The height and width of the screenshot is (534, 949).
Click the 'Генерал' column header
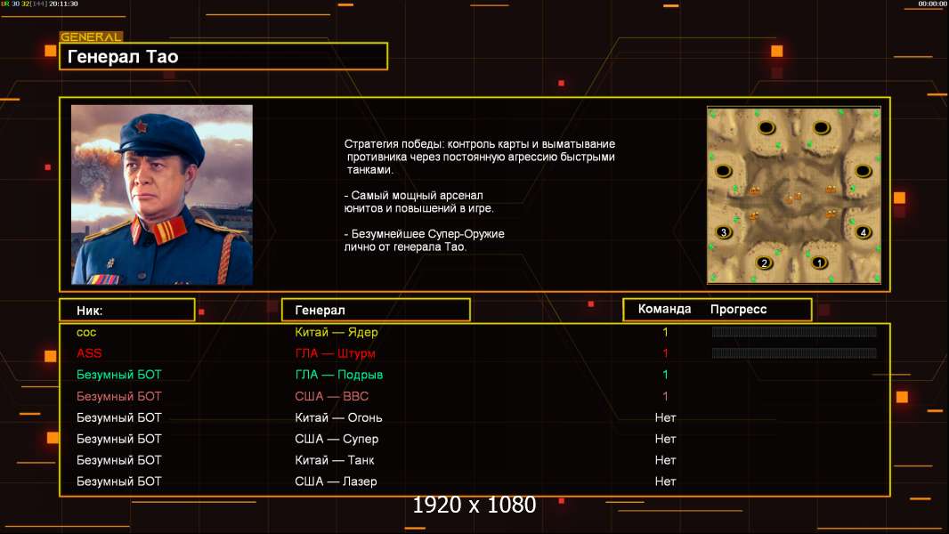(x=376, y=310)
